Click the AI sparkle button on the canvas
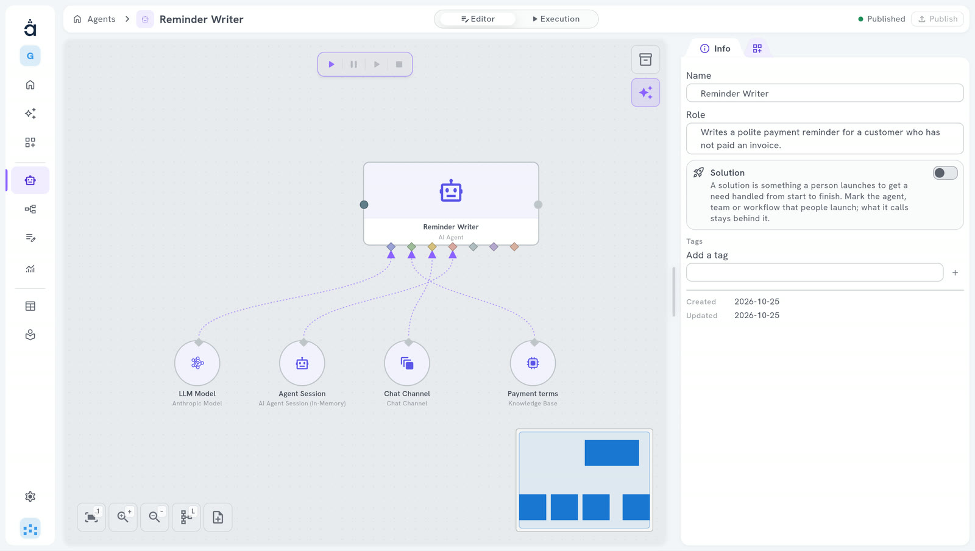The image size is (975, 551). coord(645,93)
